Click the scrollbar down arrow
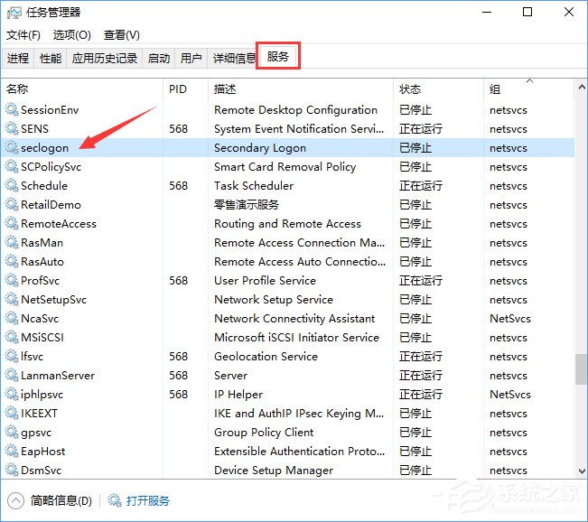Screen dimensions: 588x522 click(x=582, y=471)
